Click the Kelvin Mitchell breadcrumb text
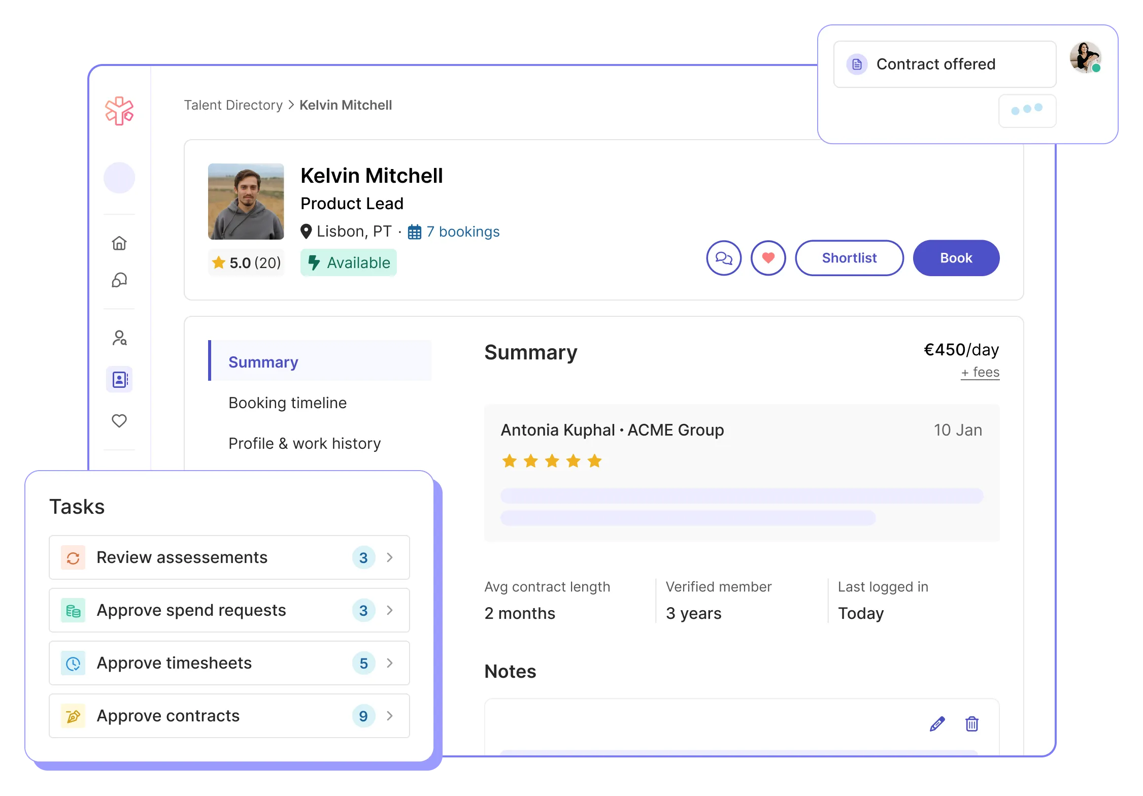 coord(346,105)
